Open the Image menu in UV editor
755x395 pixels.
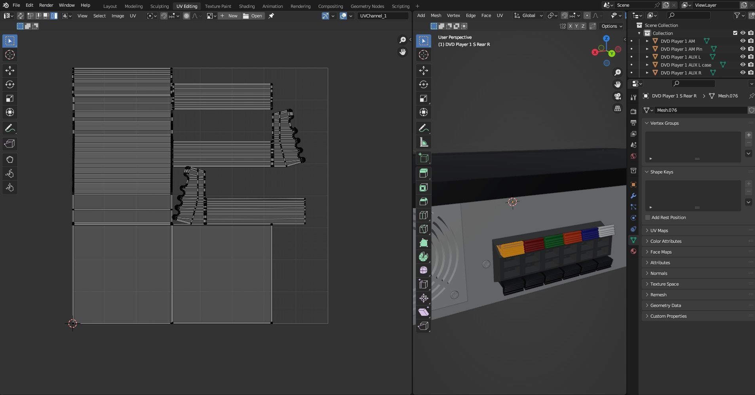pos(118,16)
